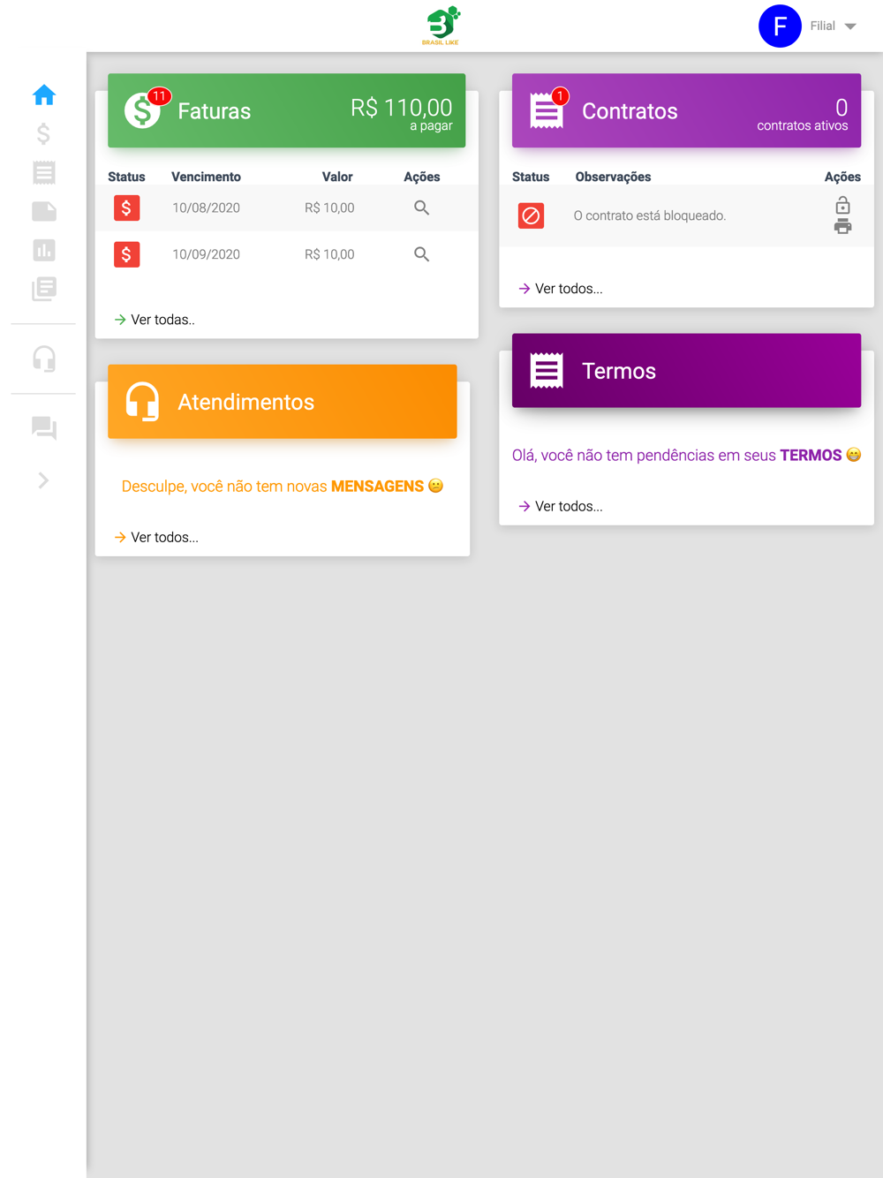Click the Atendimentos headset icon
The image size is (883, 1178).
(x=142, y=402)
